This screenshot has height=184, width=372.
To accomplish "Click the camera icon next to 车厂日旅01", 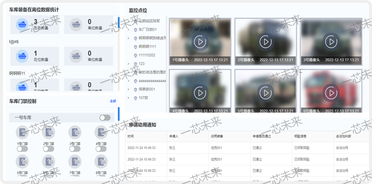I will tap(136, 30).
